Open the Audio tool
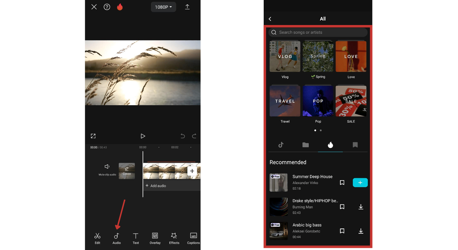458x250 pixels. tap(117, 238)
